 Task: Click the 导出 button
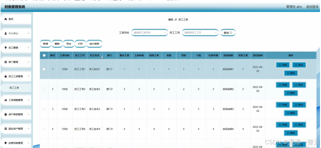[68, 44]
